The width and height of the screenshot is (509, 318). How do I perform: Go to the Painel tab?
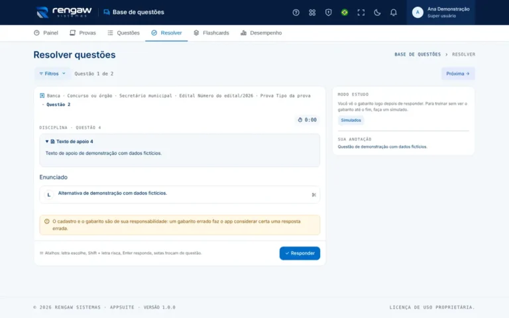(x=46, y=32)
